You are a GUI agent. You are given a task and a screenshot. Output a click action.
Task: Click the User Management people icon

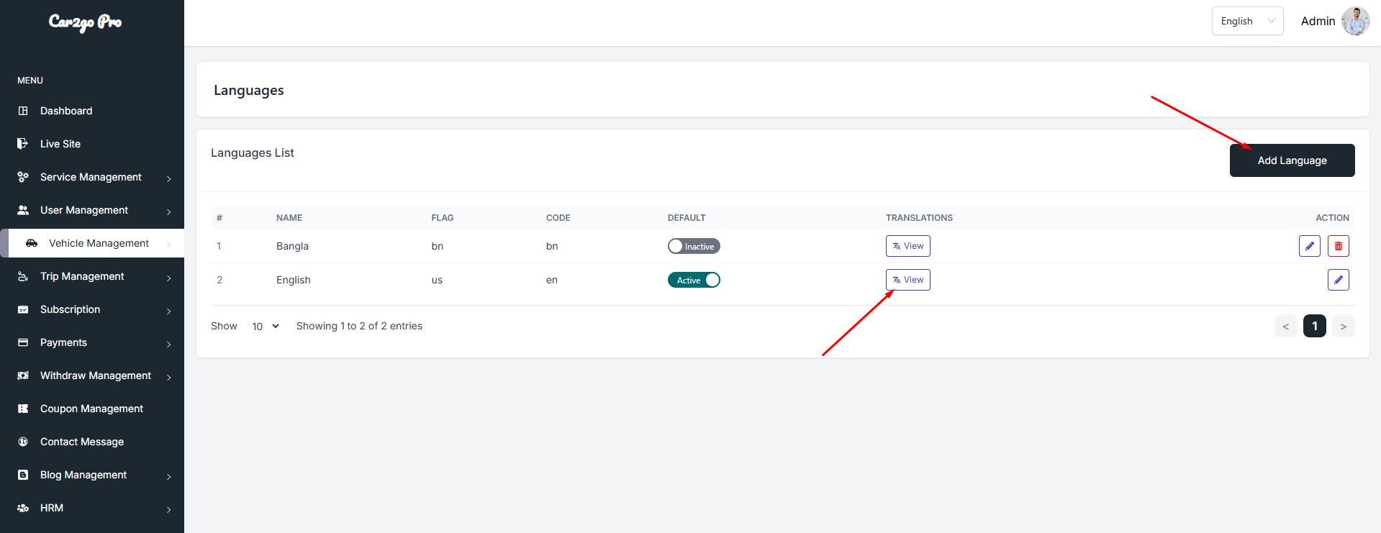[23, 210]
